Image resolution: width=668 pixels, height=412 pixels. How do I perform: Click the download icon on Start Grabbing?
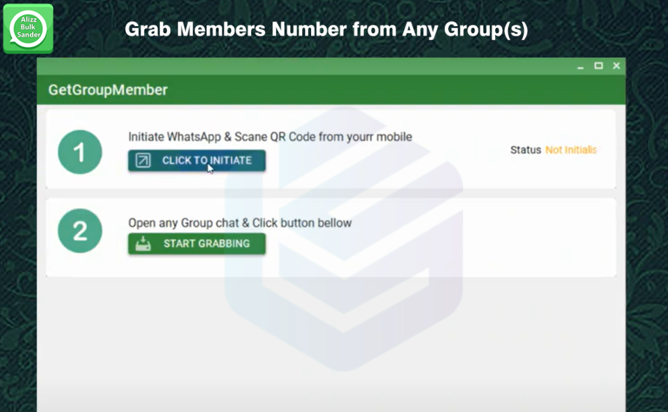pyautogui.click(x=143, y=244)
